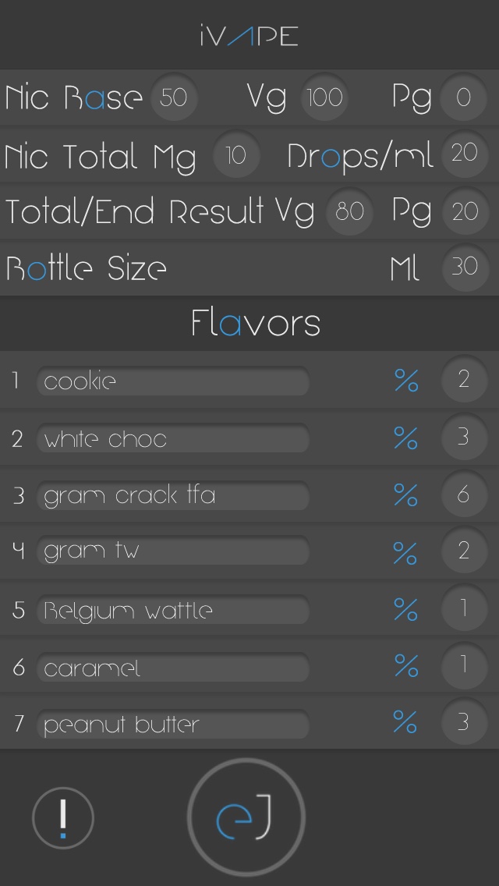Toggle percent icon beside caramel flavor
This screenshot has width=499, height=886.
pos(405,666)
